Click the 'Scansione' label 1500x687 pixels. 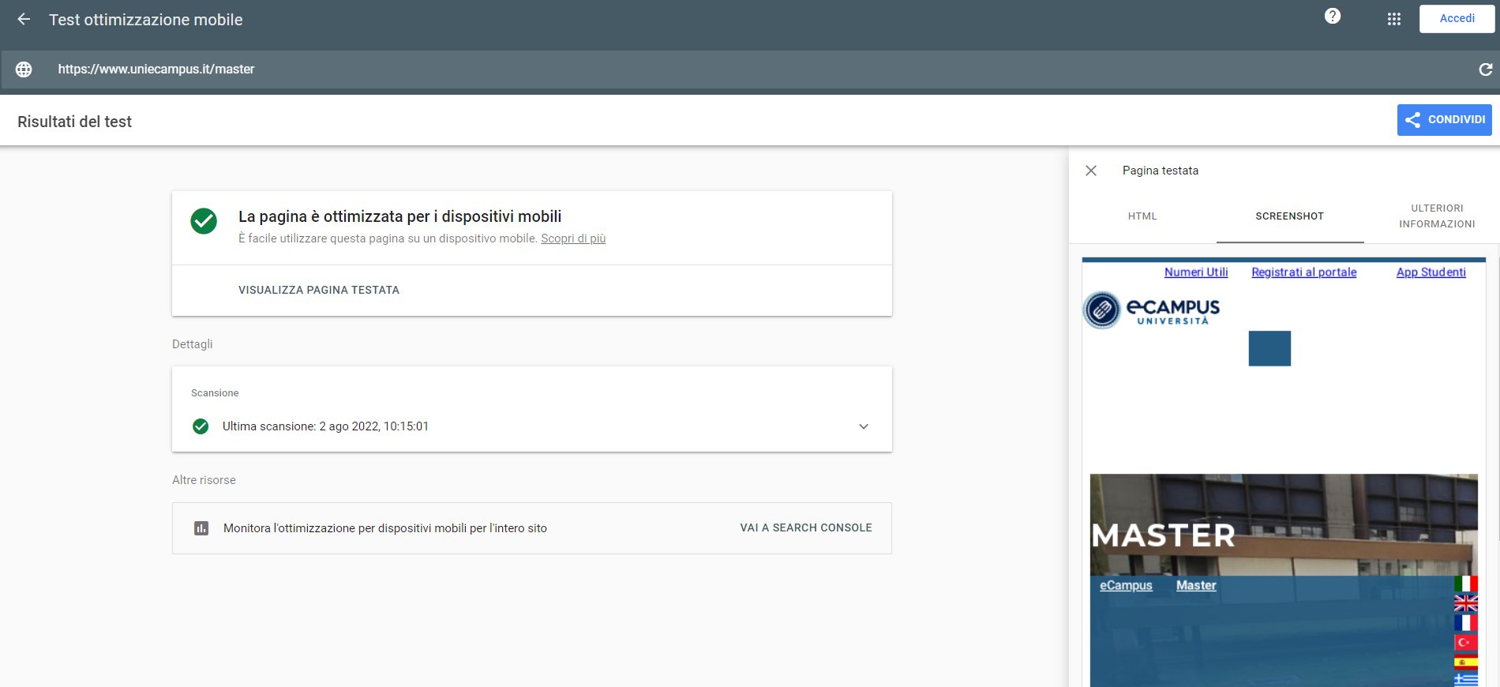[x=215, y=393]
